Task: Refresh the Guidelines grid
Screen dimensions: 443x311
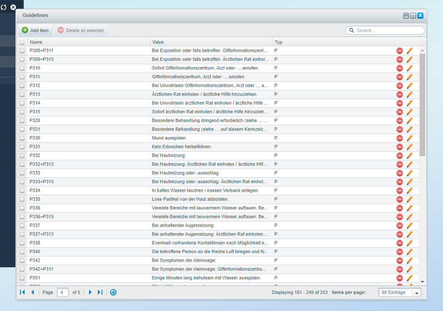Action: (113, 292)
